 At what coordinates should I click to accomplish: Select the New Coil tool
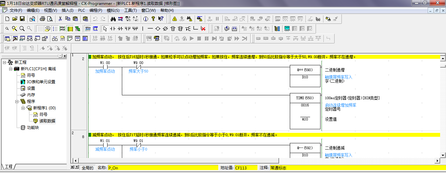point(158,28)
